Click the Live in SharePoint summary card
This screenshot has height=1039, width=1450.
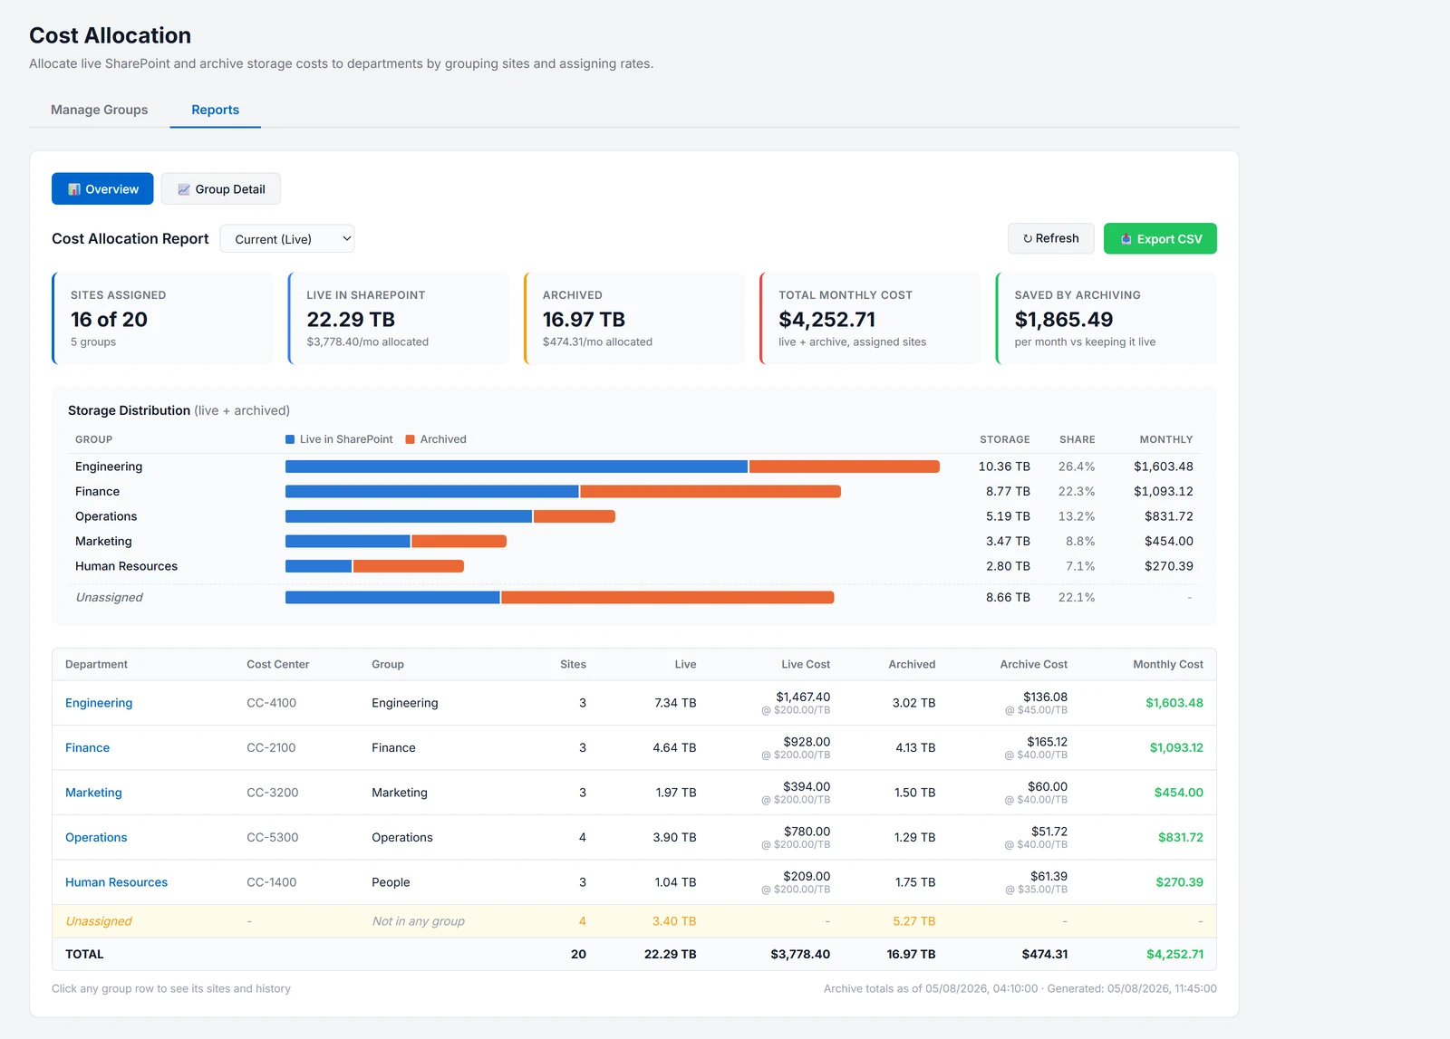[x=398, y=319]
